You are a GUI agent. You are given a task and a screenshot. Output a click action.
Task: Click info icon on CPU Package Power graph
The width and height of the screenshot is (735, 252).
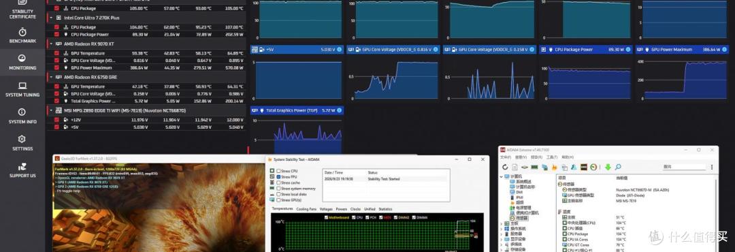[x=629, y=49]
